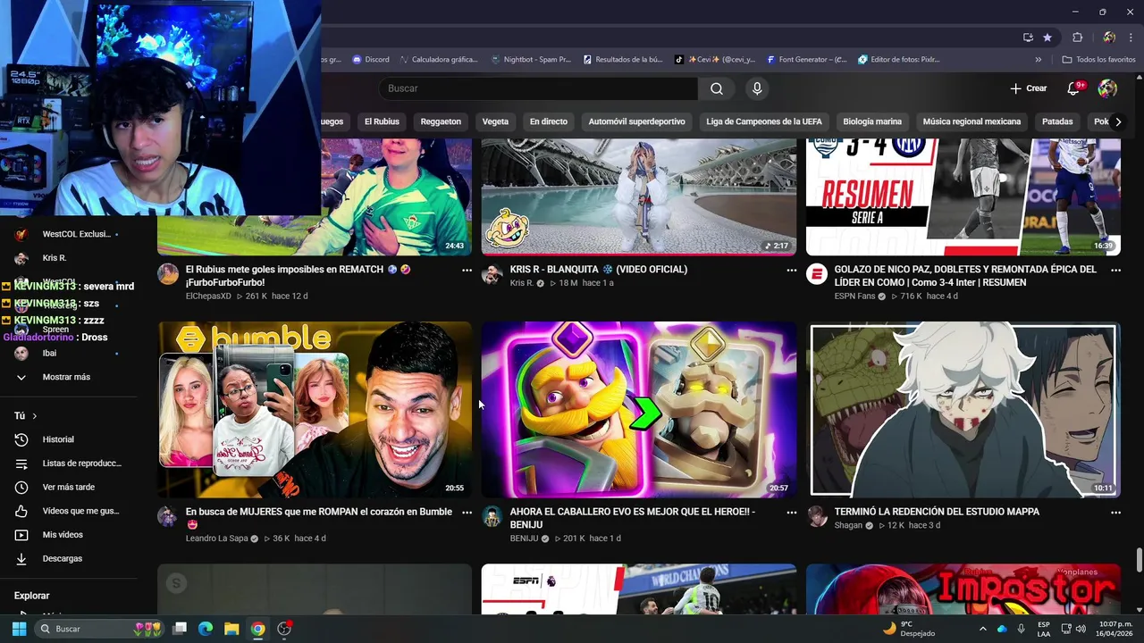Open Chrome three-dot menu

(x=1129, y=38)
